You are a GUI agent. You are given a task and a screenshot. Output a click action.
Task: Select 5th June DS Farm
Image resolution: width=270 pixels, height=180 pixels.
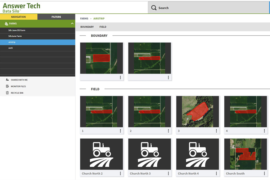point(17,30)
